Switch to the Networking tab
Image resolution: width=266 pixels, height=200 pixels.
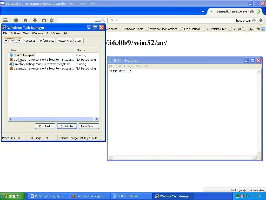click(64, 41)
